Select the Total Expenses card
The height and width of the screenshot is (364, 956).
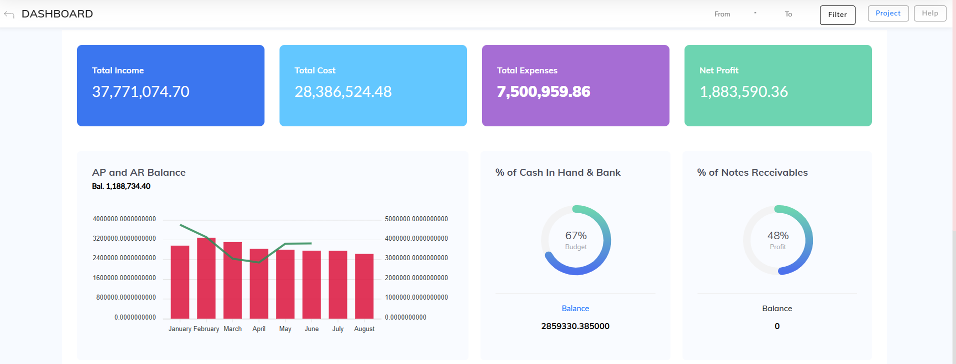[x=575, y=85]
